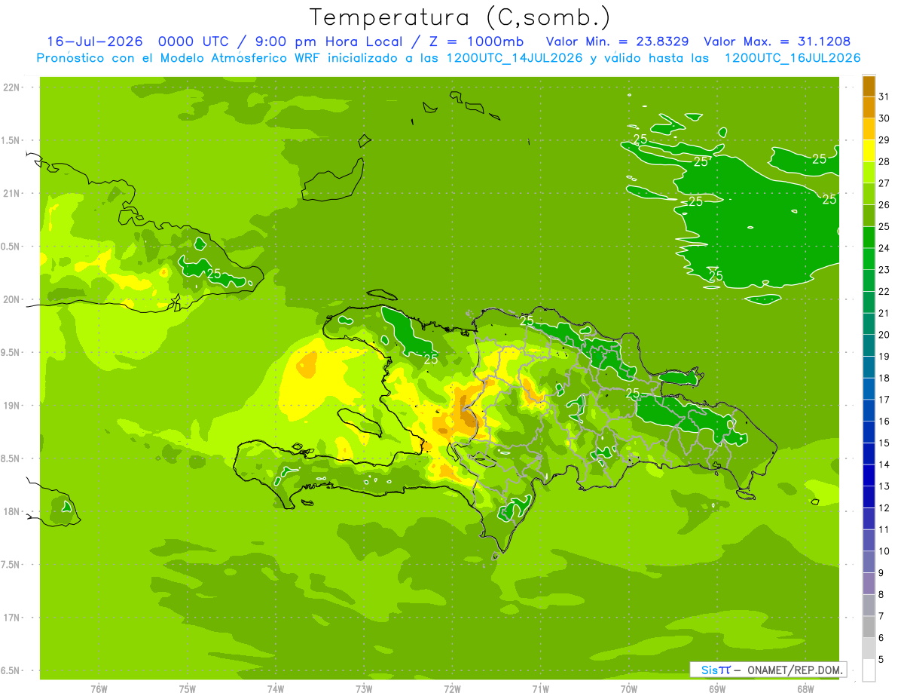Click the 'Temperatura (C,somb.)' chart title
Image resolution: width=904 pixels, height=699 pixels.
(x=460, y=17)
